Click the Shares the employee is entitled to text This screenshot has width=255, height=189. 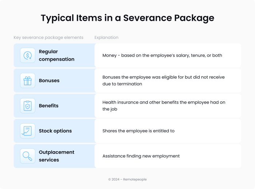click(138, 131)
